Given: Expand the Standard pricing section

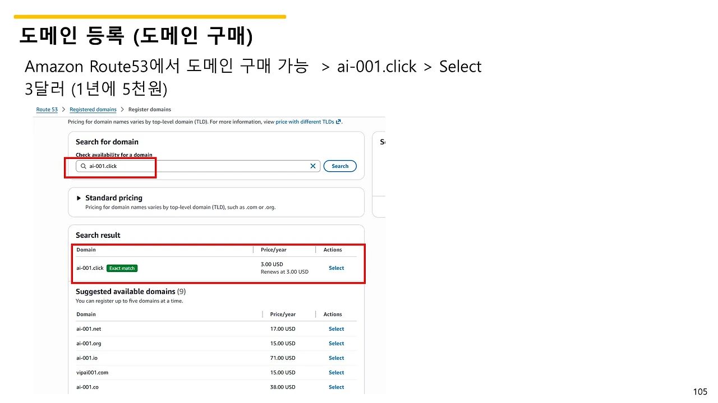Looking at the screenshot, I should click(x=113, y=198).
